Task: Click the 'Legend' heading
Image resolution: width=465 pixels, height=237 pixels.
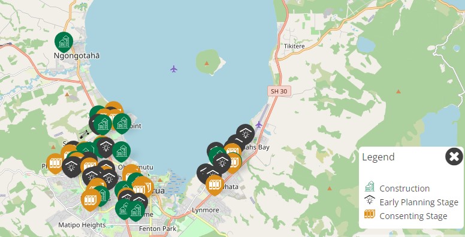Action: [378, 157]
